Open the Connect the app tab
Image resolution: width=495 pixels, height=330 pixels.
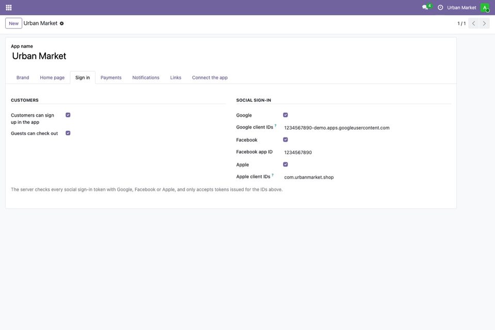coord(210,77)
